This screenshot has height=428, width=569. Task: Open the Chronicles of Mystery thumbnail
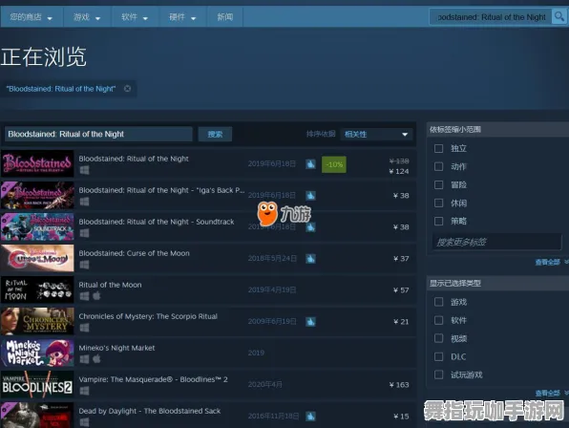tap(37, 321)
